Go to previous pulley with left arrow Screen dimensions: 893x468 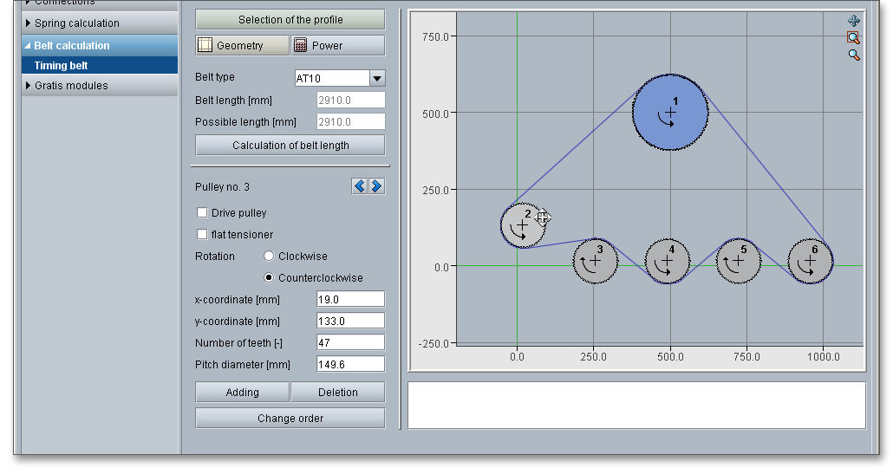pos(360,186)
